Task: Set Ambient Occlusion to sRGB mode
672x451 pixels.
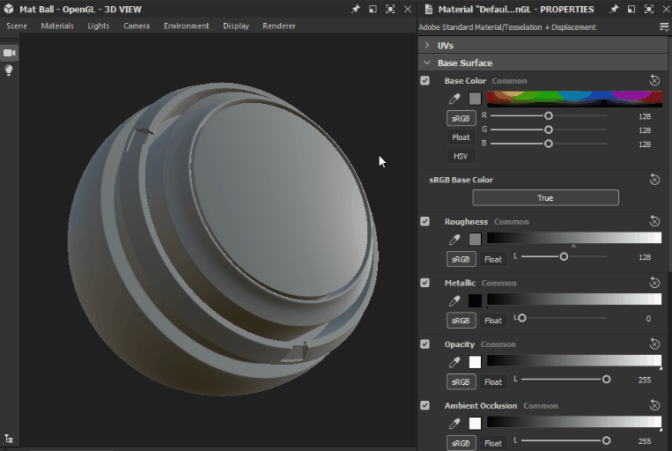Action: pos(462,443)
